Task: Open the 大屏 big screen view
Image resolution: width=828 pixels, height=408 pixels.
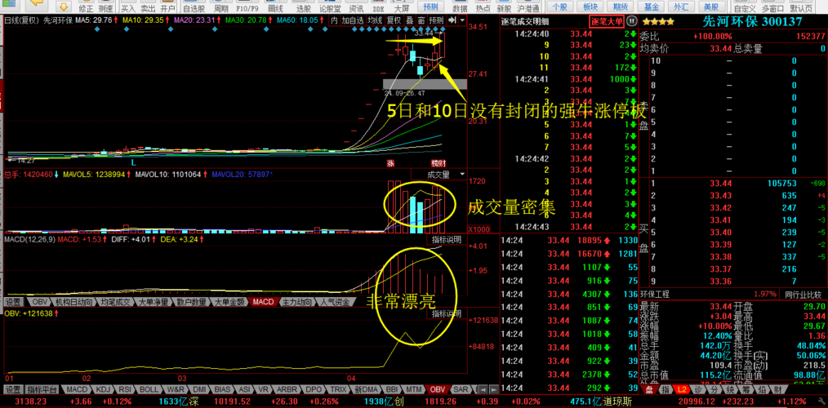Action: 401,7
